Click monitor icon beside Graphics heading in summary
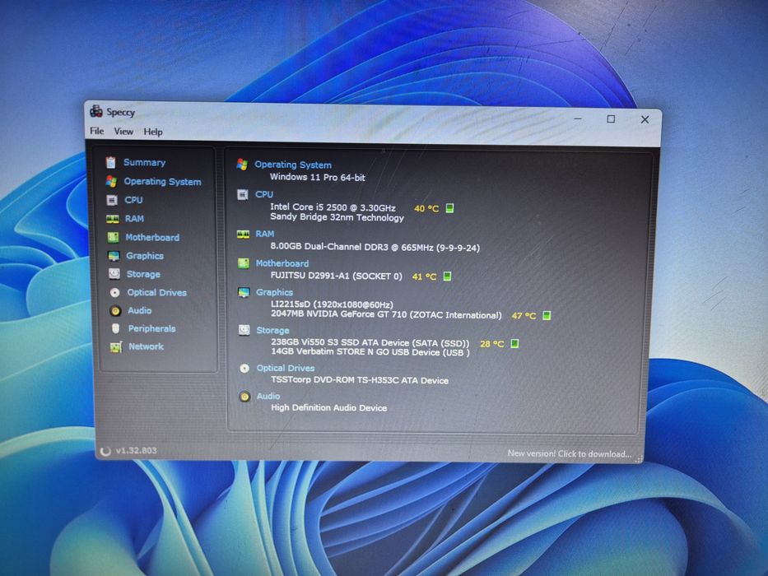Screen dimensions: 768x576 coord(244,292)
